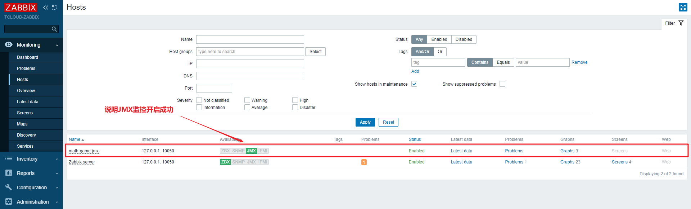
Task: Collapse sidebar with double-chevron icon
Action: click(46, 8)
